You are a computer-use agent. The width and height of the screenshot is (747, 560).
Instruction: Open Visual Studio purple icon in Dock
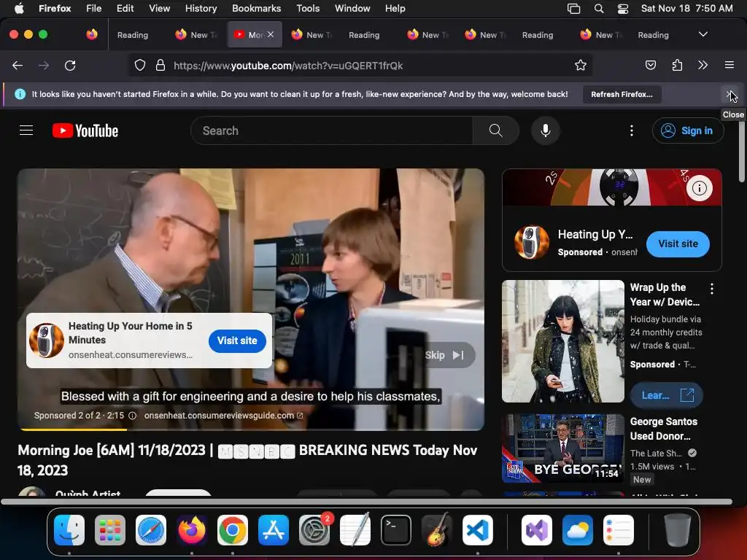[536, 530]
